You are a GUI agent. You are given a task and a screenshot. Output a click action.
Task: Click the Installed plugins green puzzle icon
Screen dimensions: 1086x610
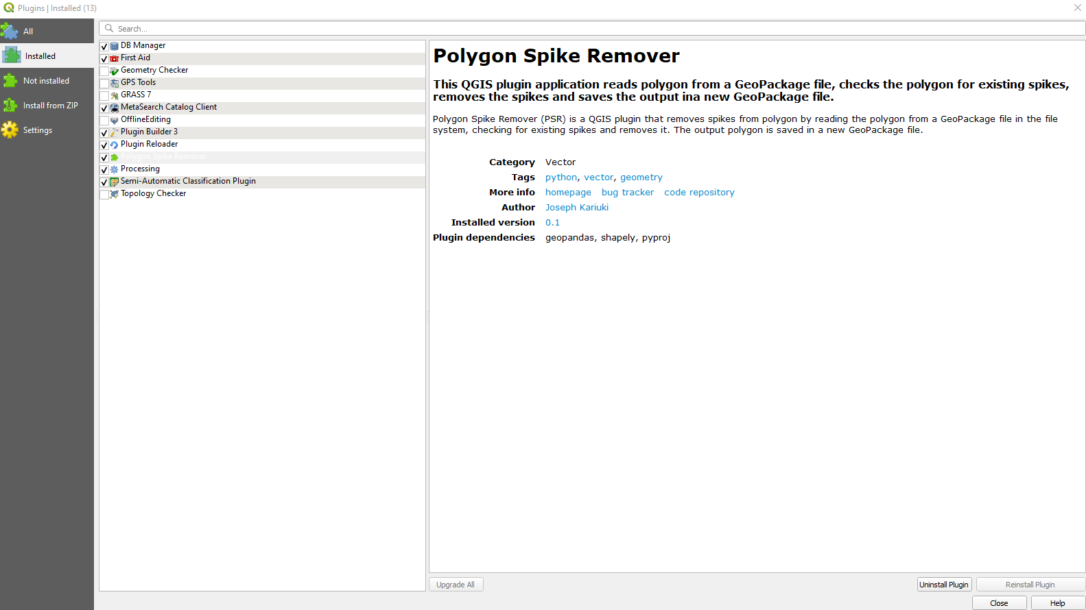(x=12, y=56)
